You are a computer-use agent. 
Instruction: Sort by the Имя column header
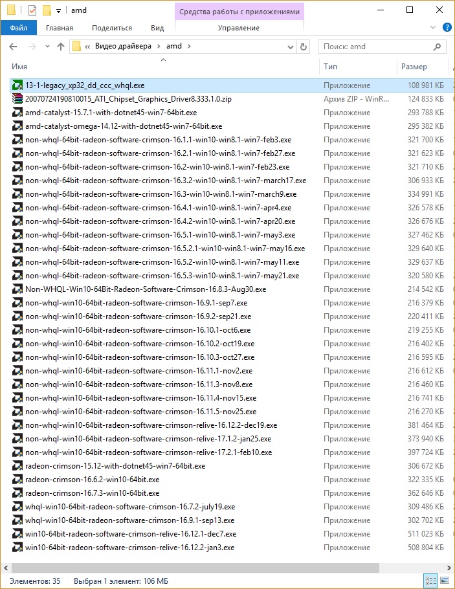(x=19, y=67)
